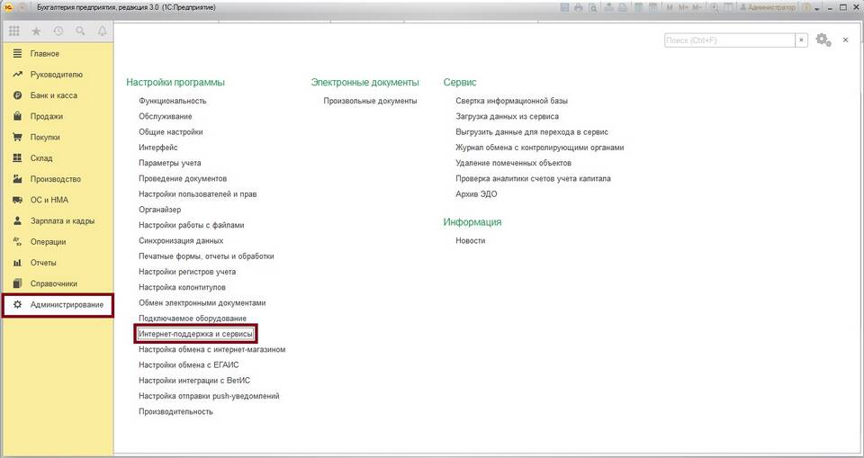Image resolution: width=864 pixels, height=458 pixels.
Task: Focus the Поиск (Ctrl+F) search field
Action: tap(728, 40)
